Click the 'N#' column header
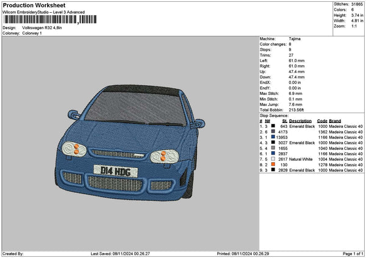Viewport: 366px width, 258px height. coord(268,121)
